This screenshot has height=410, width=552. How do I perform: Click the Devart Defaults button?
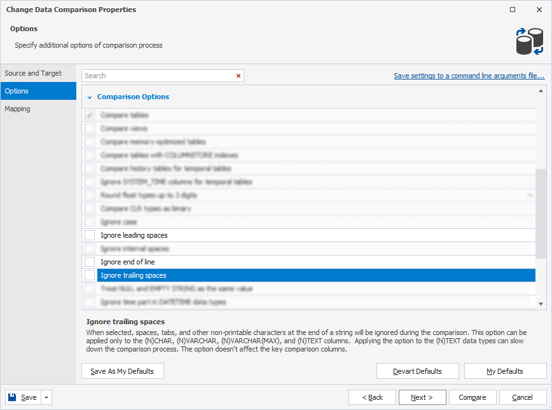click(417, 371)
